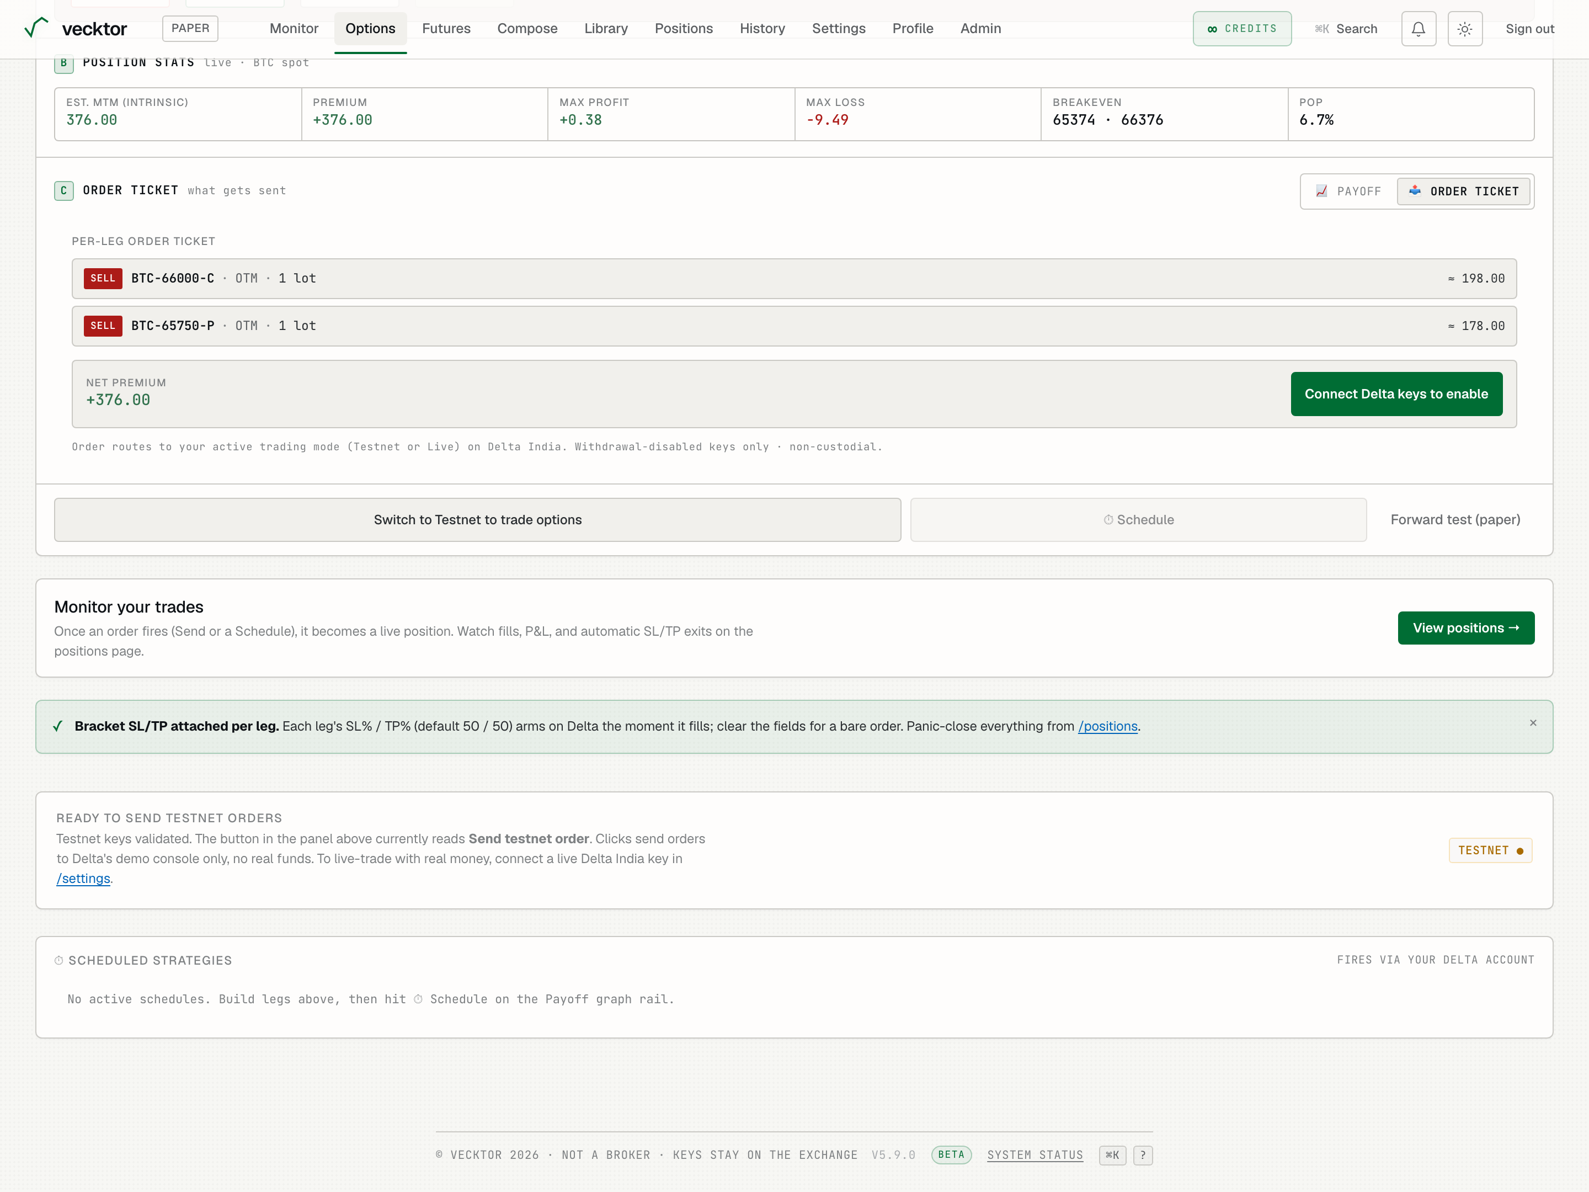
Task: Click the ⌘K shortcut badge in footer
Action: (x=1112, y=1154)
